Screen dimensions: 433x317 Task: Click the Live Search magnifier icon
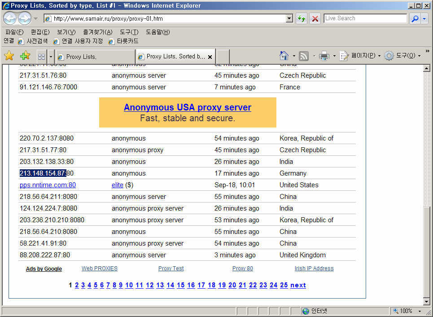pos(415,18)
